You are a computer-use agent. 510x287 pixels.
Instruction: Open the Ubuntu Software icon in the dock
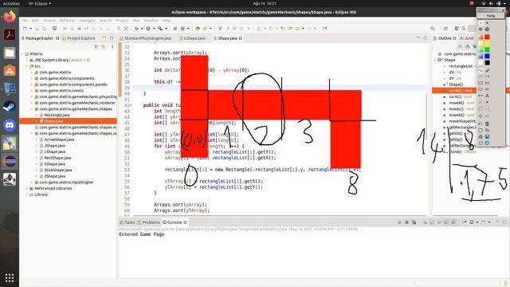click(10, 71)
